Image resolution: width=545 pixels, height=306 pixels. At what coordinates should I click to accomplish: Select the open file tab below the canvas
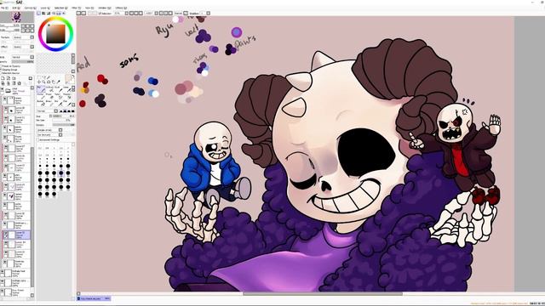tap(93, 298)
